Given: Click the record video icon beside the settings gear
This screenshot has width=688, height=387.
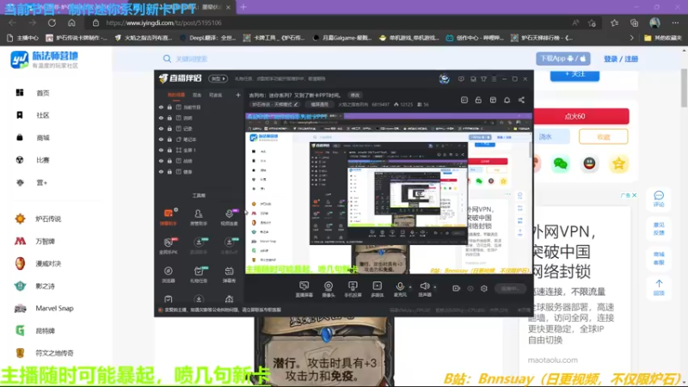Looking at the screenshot, I should click(457, 288).
